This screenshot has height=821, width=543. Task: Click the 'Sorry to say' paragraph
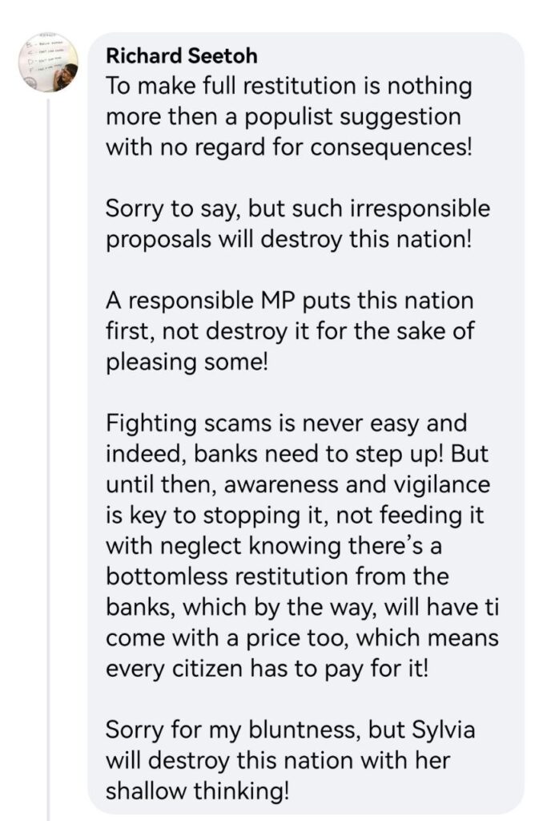[x=298, y=224]
